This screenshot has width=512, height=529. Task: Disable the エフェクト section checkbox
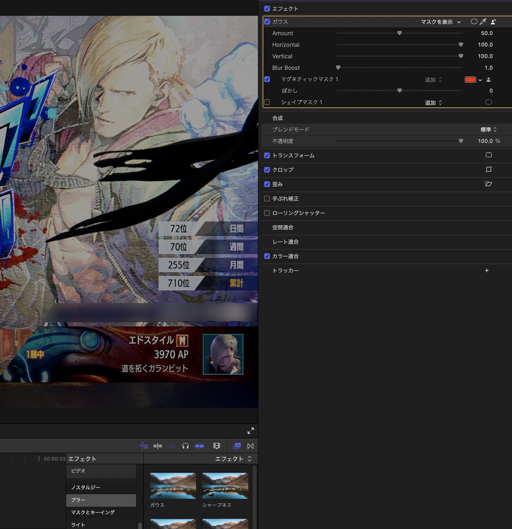[267, 9]
